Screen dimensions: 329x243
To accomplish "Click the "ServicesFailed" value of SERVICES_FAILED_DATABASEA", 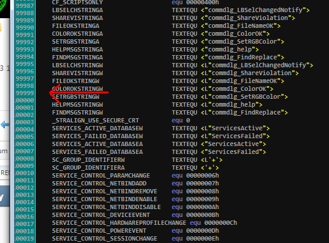I will point(233,152).
